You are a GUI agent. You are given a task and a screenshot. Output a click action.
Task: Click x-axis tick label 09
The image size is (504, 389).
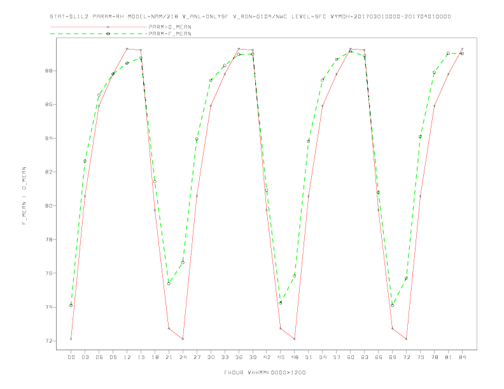tap(113, 357)
